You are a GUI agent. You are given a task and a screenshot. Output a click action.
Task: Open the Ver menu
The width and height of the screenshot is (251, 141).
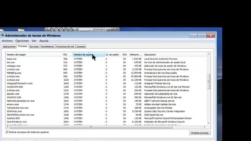[x=34, y=41]
